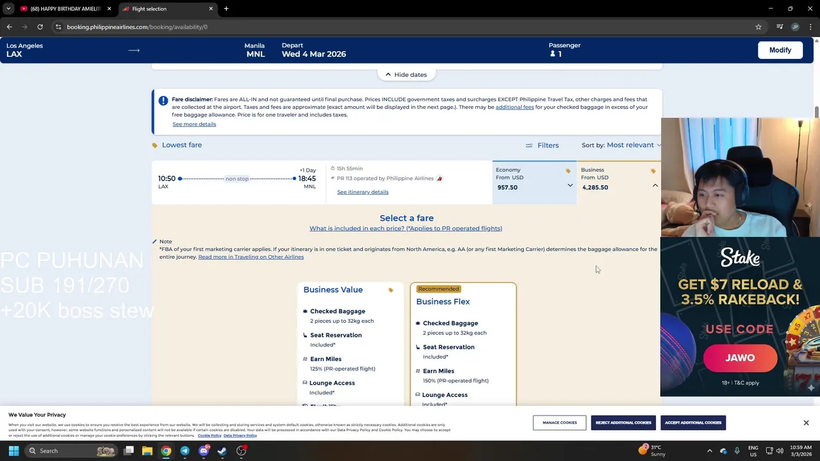
Task: Expand the Economy From USD 957.50 fare
Action: [x=534, y=182]
